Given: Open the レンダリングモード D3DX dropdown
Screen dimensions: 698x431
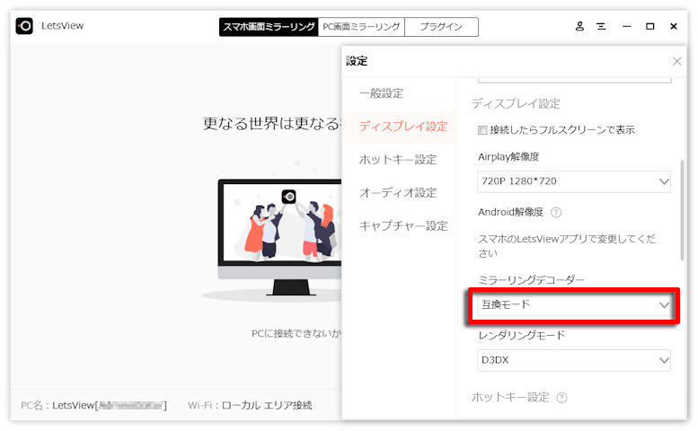Looking at the screenshot, I should point(574,360).
